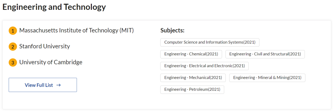
Task: Click the orange rank 1 badge
Action: 13,31
